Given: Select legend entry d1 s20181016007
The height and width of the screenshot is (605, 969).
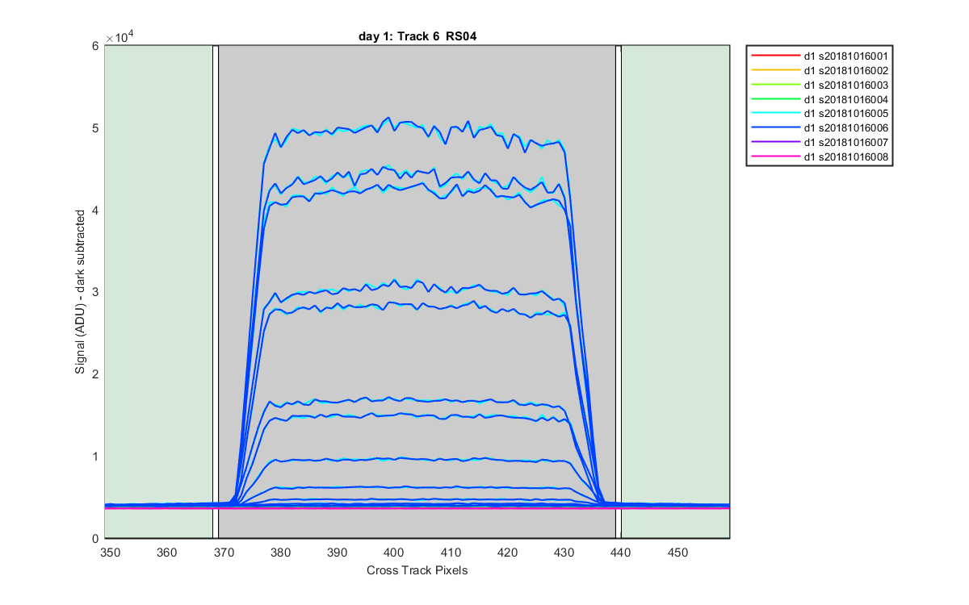Looking at the screenshot, I should (820, 143).
